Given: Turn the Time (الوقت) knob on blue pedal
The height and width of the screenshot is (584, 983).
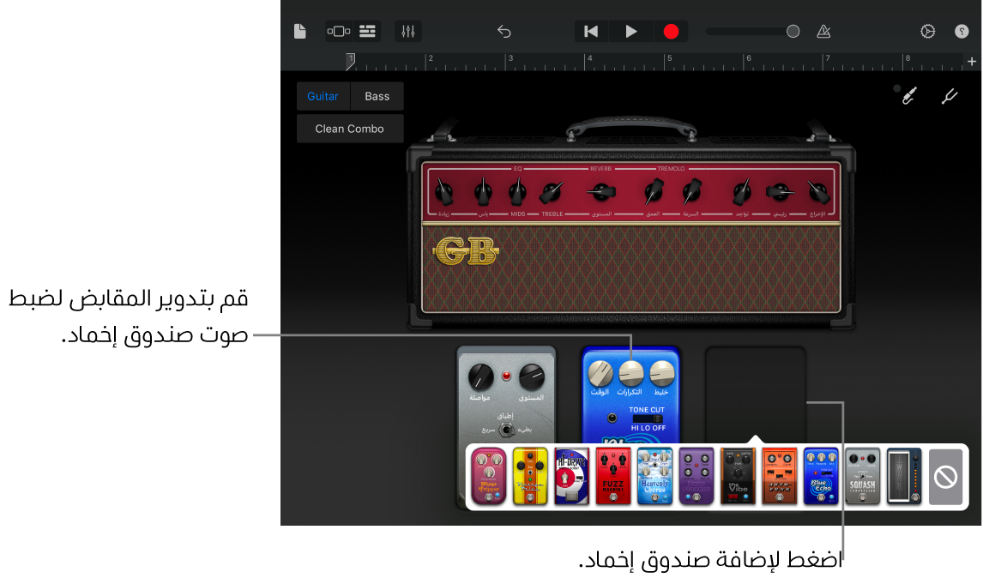Looking at the screenshot, I should (600, 373).
